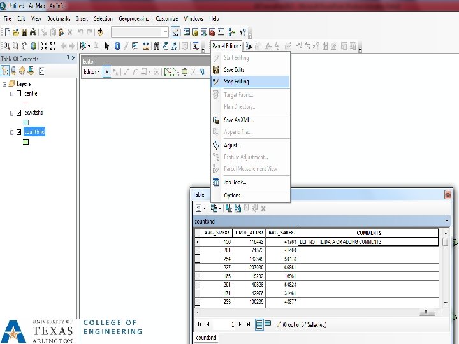Image resolution: width=459 pixels, height=344 pixels.
Task: Open the Parcel Editor dropdown
Action: pyautogui.click(x=226, y=46)
